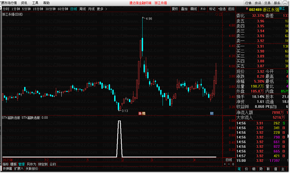This screenshot has width=290, height=173.
Task: Click the blue 财 marker icon
Action: point(212,113)
